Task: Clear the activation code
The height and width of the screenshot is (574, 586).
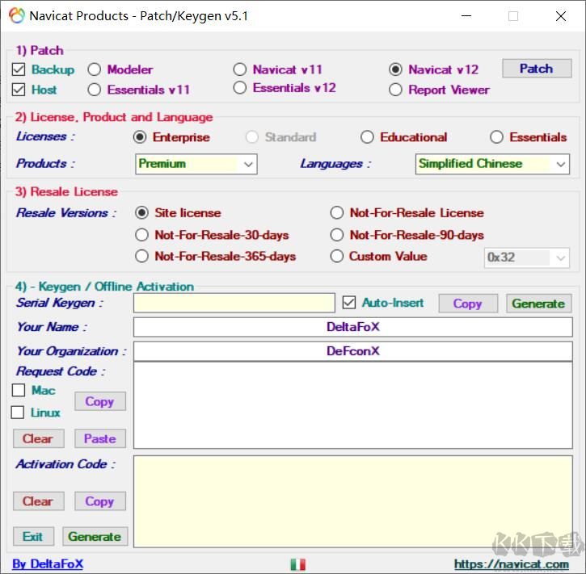Action: [38, 501]
